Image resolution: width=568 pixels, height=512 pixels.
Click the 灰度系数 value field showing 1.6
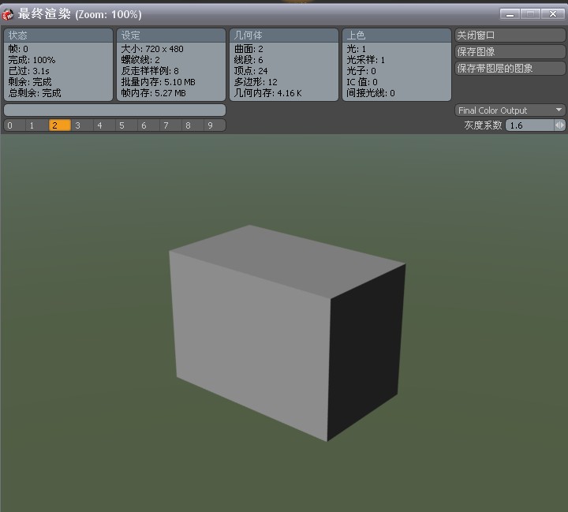point(529,125)
